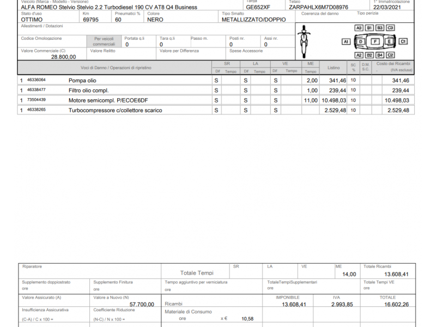Select damage zone B4 on car diagram
This screenshot has height=327, width=436.
click(380, 55)
